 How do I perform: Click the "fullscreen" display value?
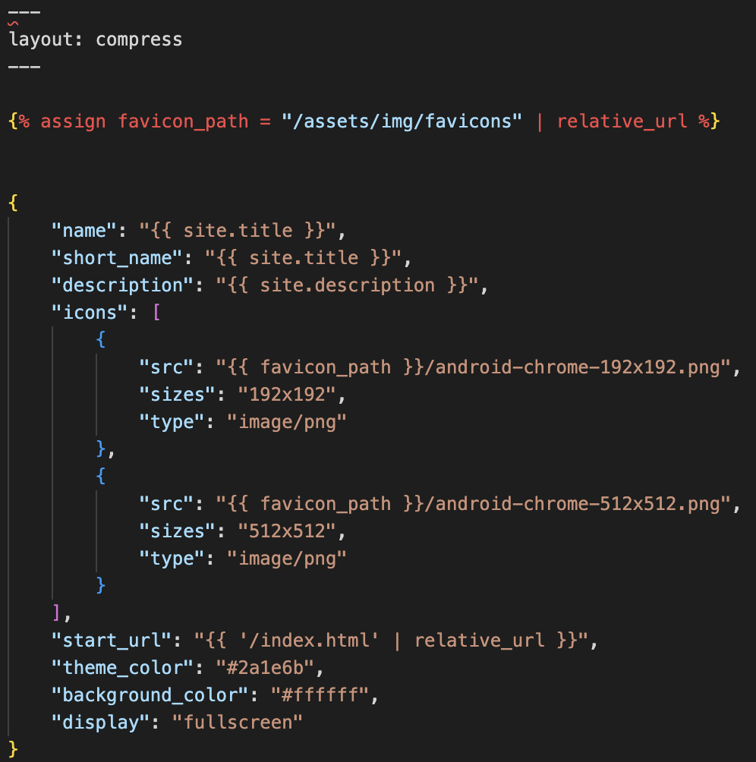[x=243, y=723]
